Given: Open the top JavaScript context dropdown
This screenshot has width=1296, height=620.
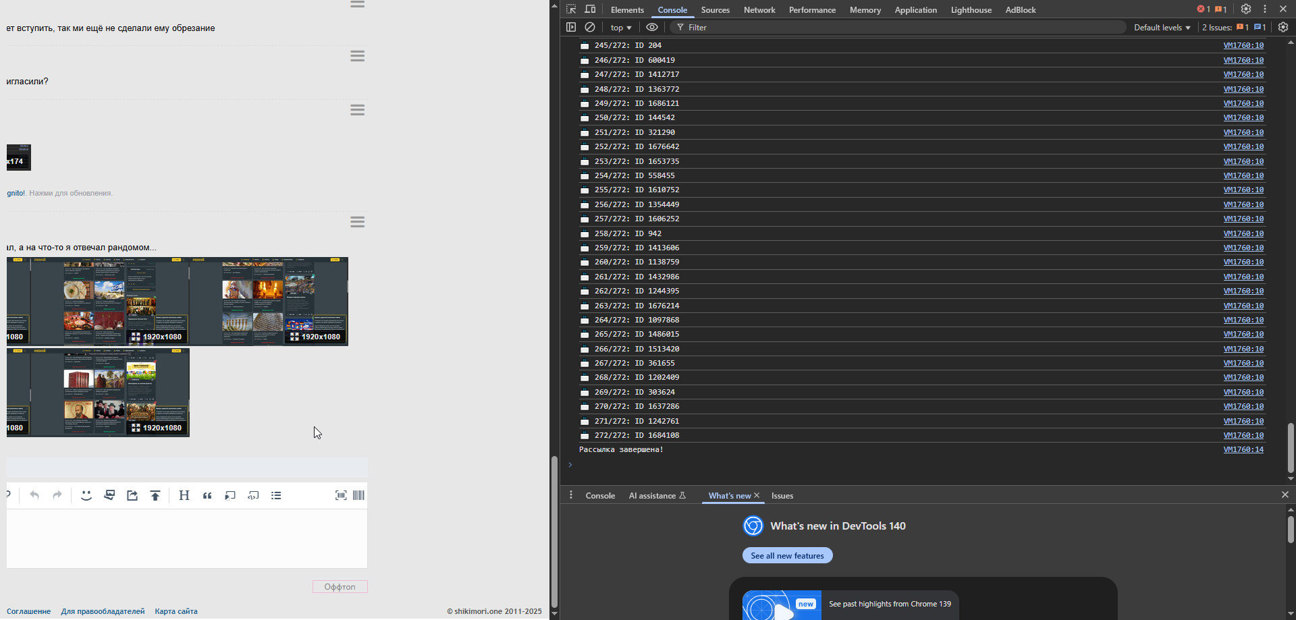Looking at the screenshot, I should pos(620,28).
